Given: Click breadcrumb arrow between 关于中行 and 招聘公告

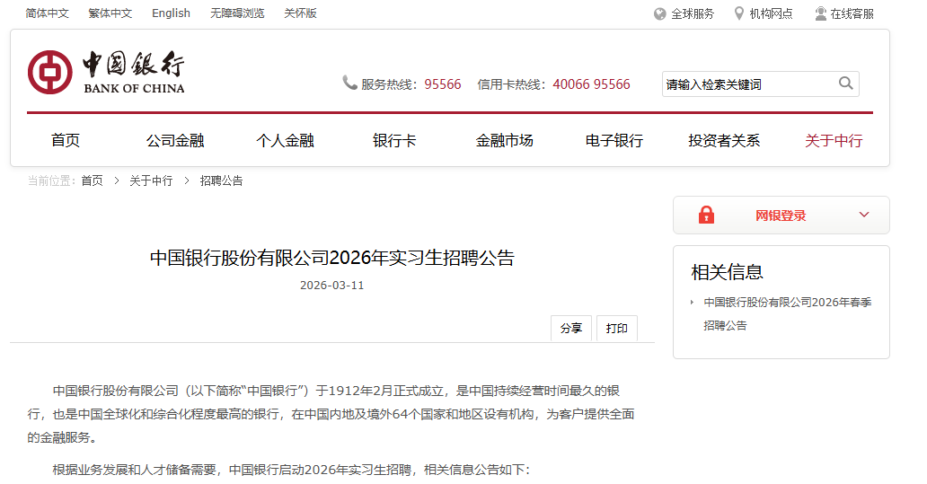Looking at the screenshot, I should (x=186, y=180).
